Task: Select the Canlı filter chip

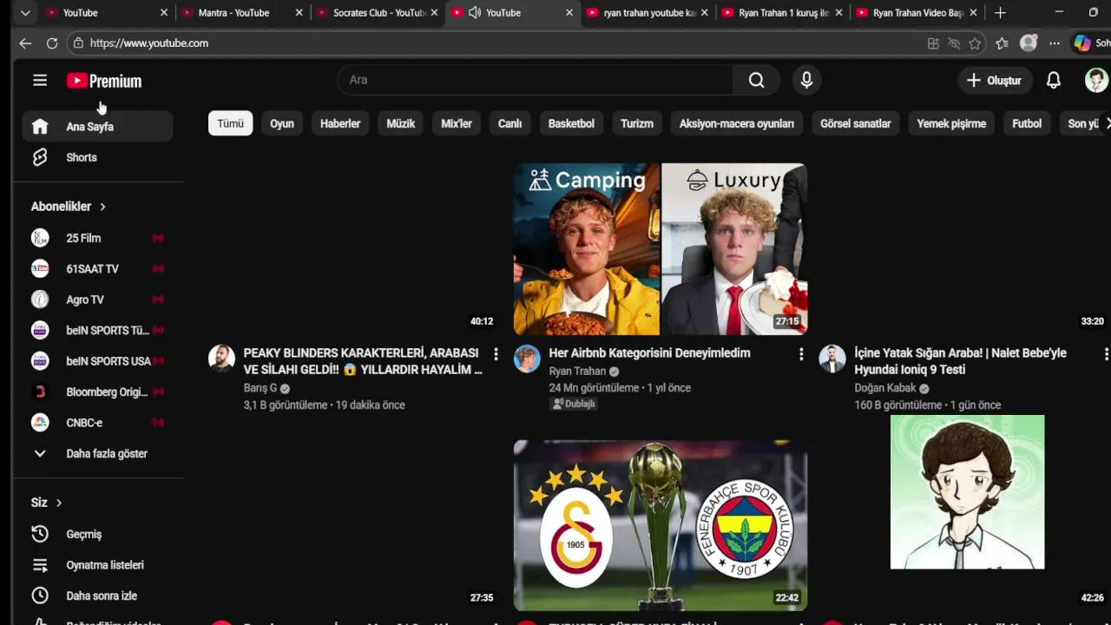Action: [510, 123]
